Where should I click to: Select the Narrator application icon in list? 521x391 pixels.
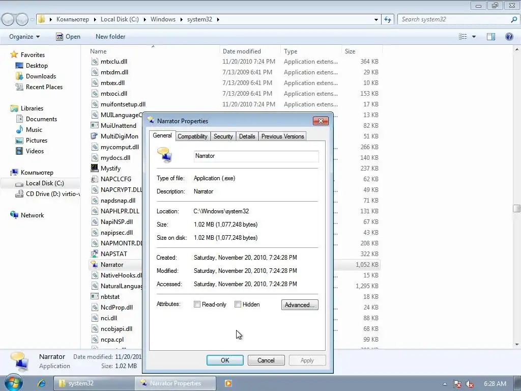[95, 265]
